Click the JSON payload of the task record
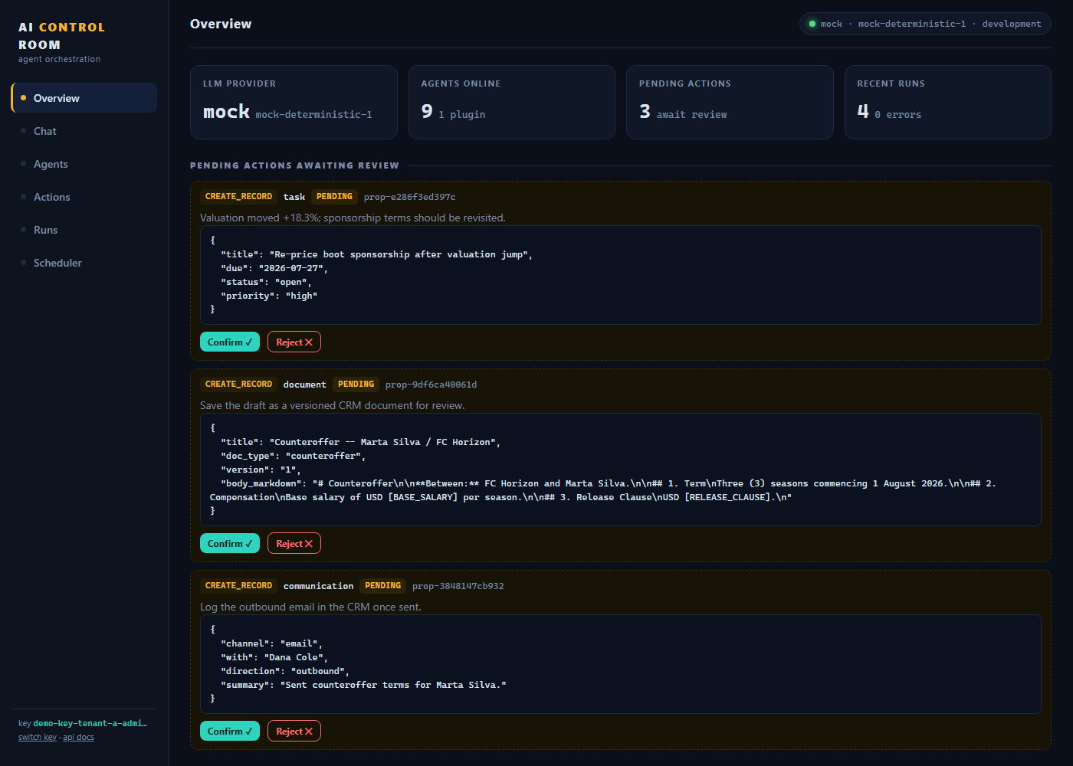The width and height of the screenshot is (1073, 766). pos(621,275)
